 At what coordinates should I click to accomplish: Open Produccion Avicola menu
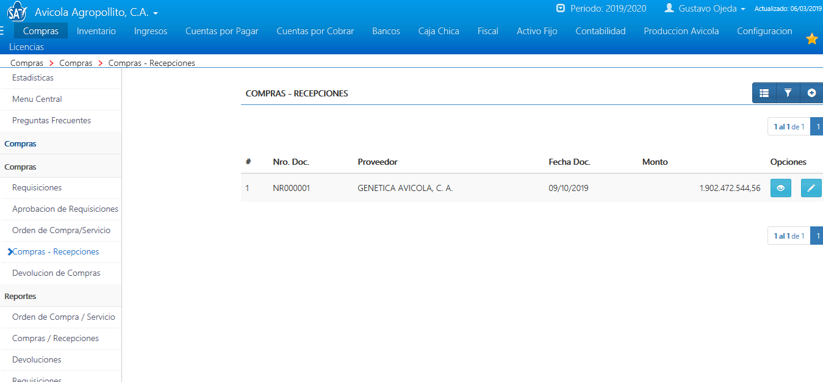point(681,31)
